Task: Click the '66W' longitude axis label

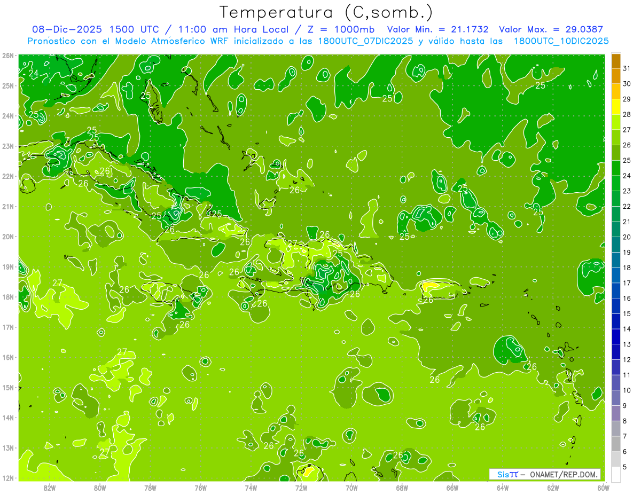Action: click(x=452, y=488)
